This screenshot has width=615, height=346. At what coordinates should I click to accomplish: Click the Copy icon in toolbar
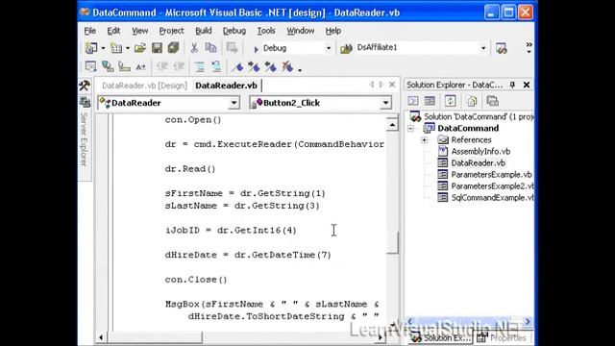(211, 48)
